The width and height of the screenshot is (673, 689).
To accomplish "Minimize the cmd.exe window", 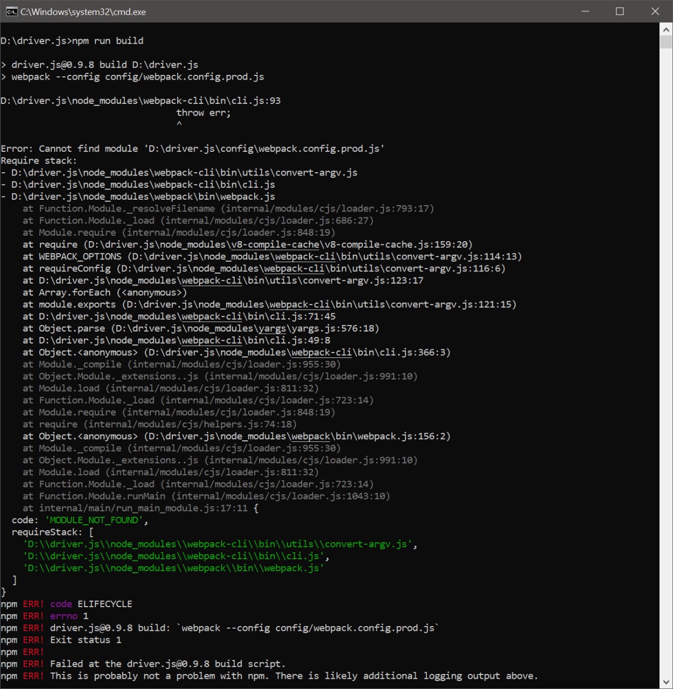I will tap(586, 11).
